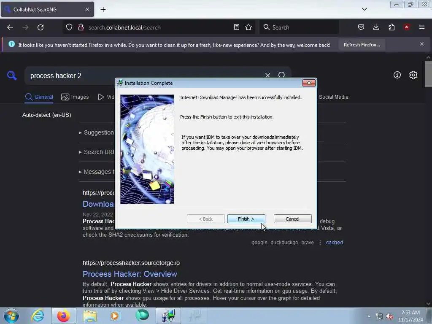Click the site security padlock icon

pyautogui.click(x=81, y=27)
